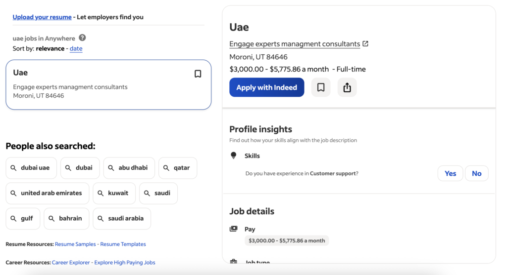This screenshot has height=275, width=507.
Task: Click Upload your resume link
Action: (42, 17)
